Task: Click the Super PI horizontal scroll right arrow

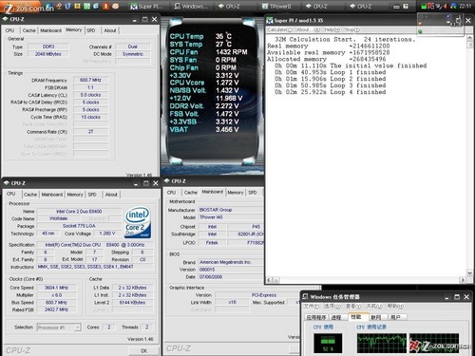Action: [463, 280]
